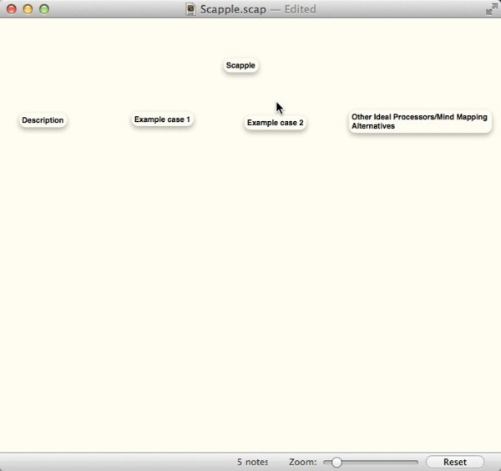Minimize the window with the yellow button

point(28,9)
